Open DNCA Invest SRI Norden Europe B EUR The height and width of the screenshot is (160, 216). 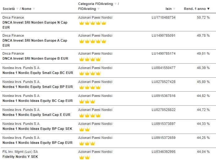pyautogui.click(x=35, y=58)
